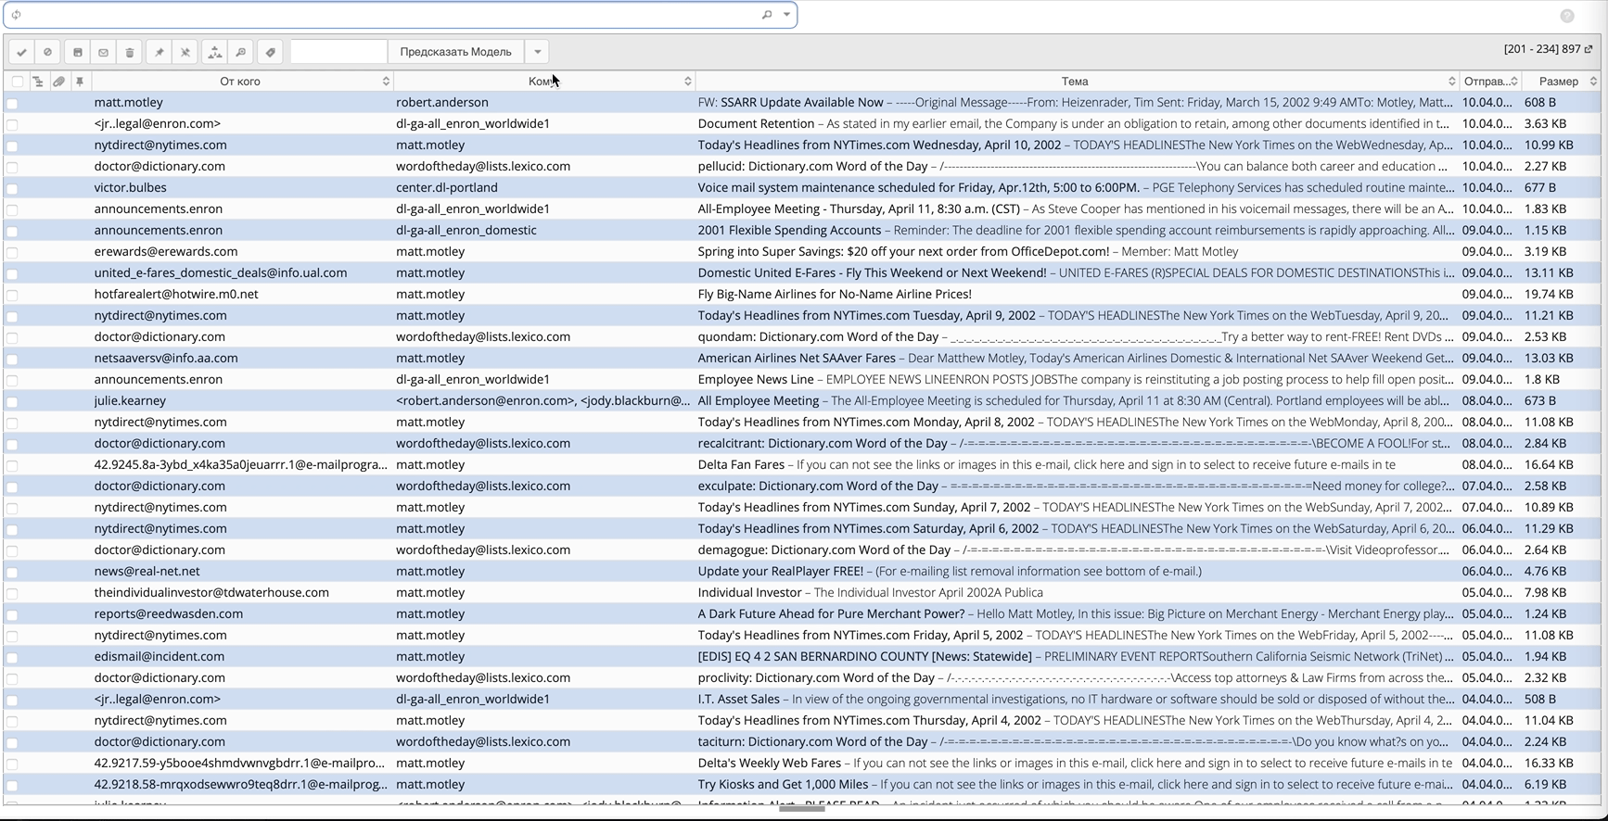The width and height of the screenshot is (1608, 821).
Task: Toggle sort arrows on От кого column
Action: pos(386,82)
